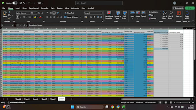196x110 pixels.
Task: Click the Comments button
Action: tap(178, 8)
